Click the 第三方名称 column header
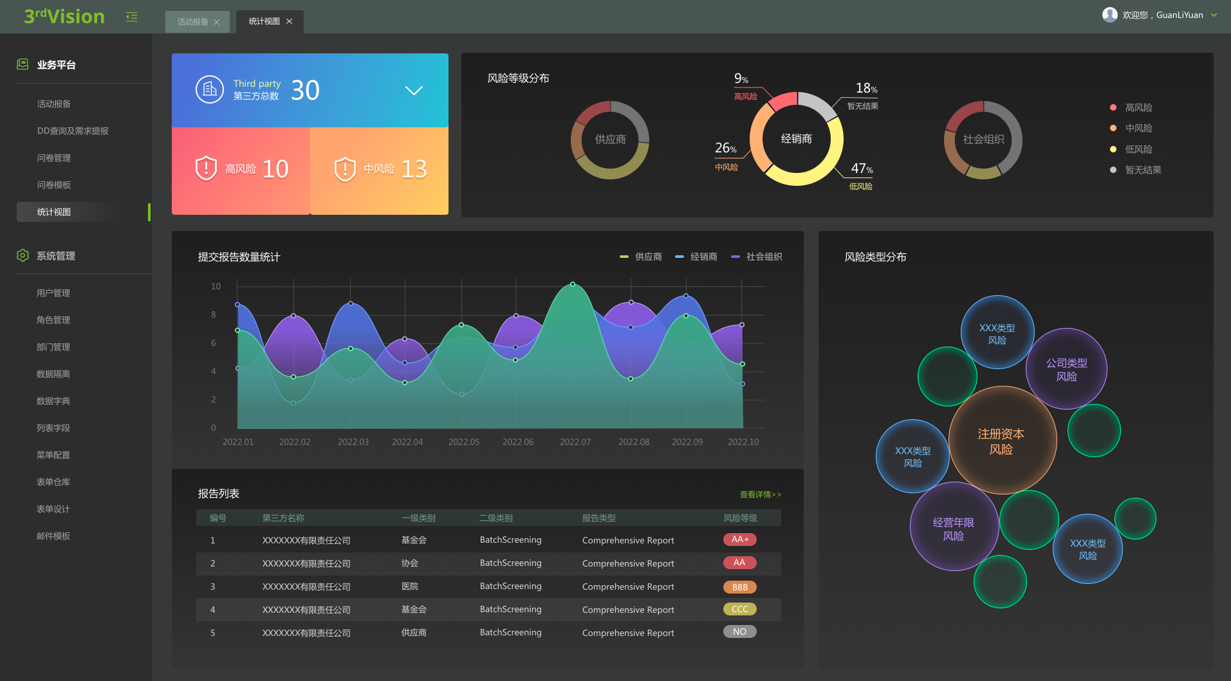 (283, 518)
